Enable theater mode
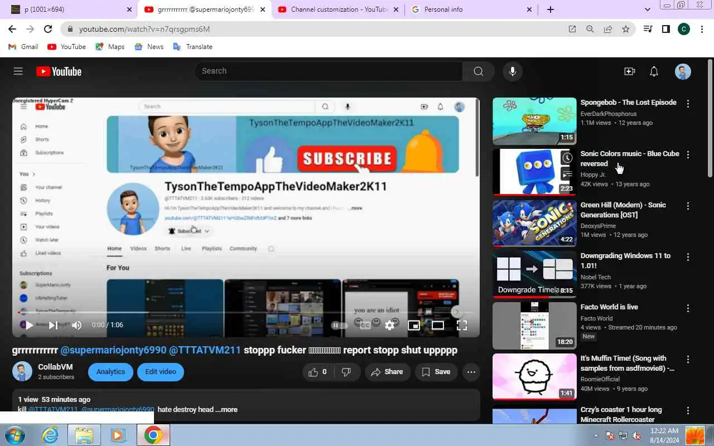Image resolution: width=714 pixels, height=446 pixels. (x=438, y=325)
